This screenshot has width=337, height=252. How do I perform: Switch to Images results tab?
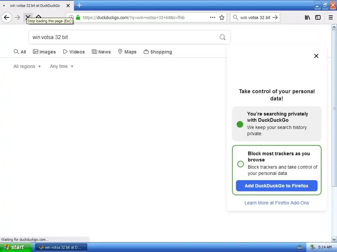(44, 52)
